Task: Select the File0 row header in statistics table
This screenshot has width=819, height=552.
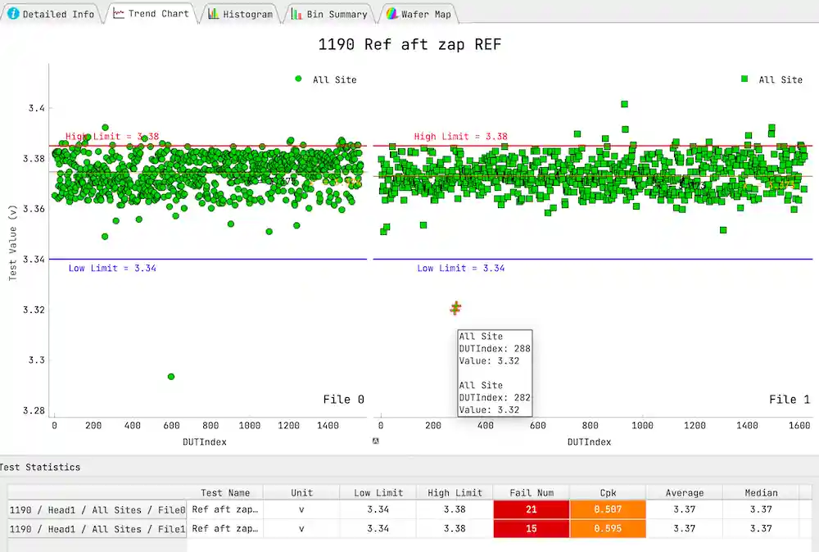Action: click(97, 510)
